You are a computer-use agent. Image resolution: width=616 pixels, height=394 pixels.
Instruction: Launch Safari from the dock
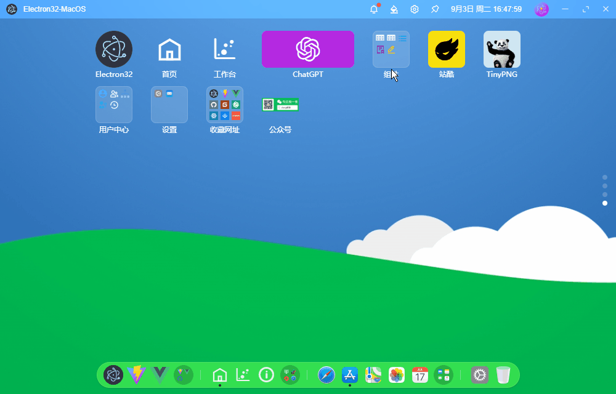coord(326,375)
